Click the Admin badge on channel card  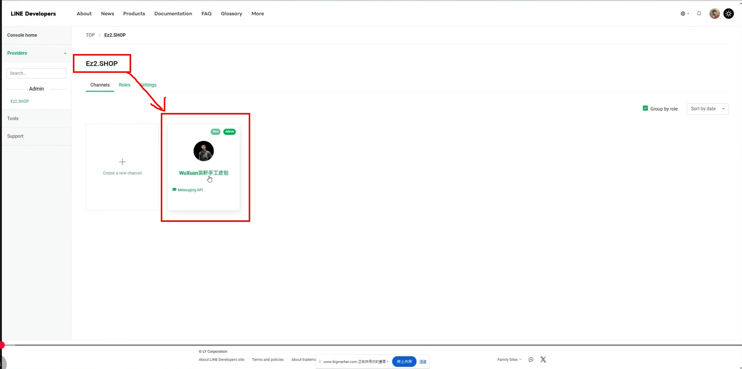click(230, 131)
